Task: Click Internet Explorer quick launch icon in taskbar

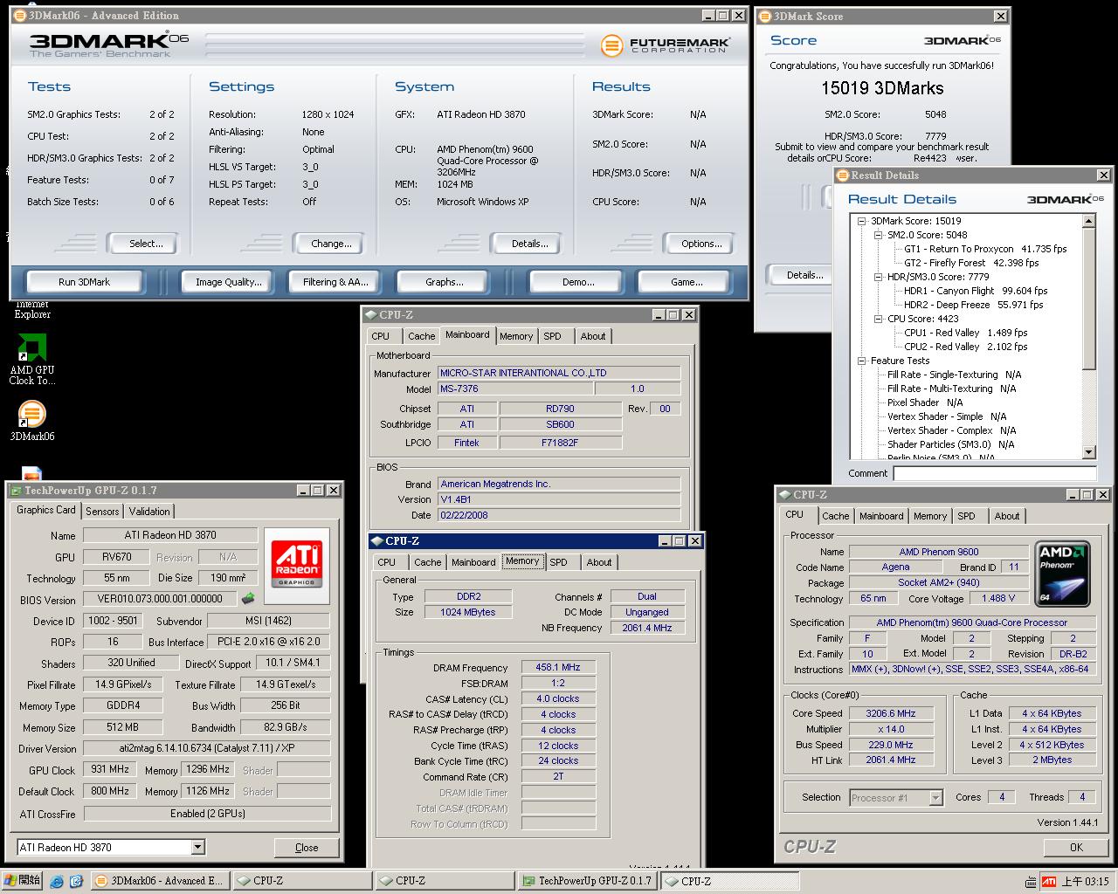Action: pyautogui.click(x=57, y=881)
